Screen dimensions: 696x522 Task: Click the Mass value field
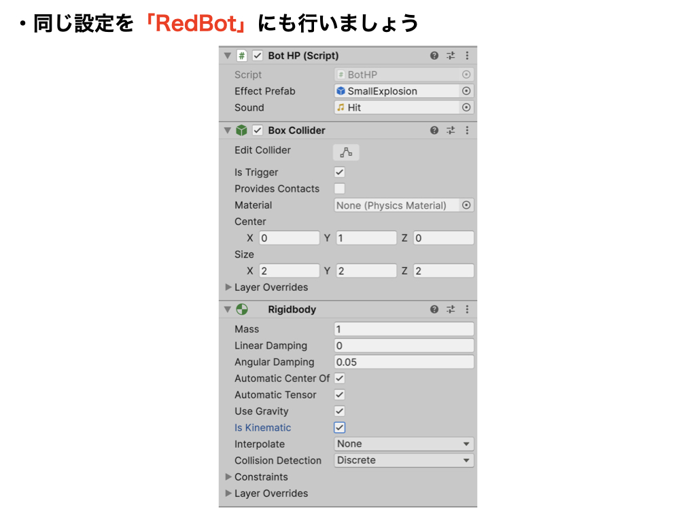tap(404, 329)
